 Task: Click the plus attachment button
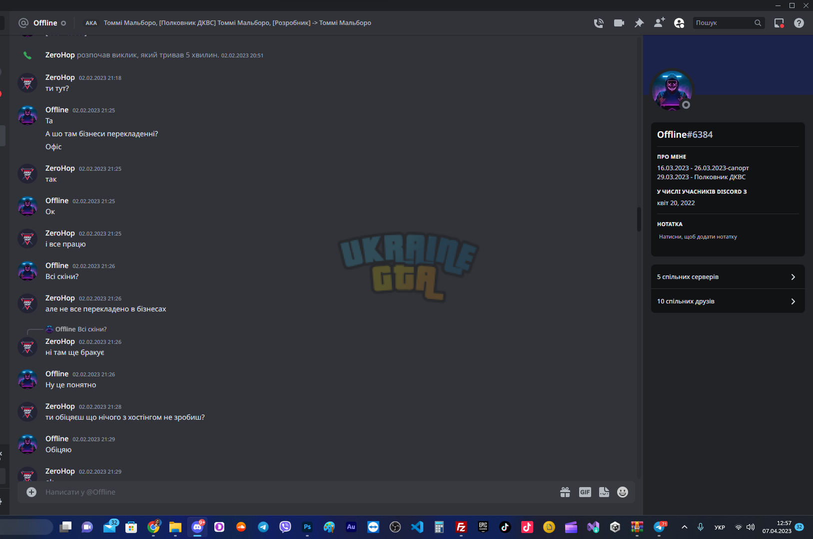pyautogui.click(x=31, y=492)
